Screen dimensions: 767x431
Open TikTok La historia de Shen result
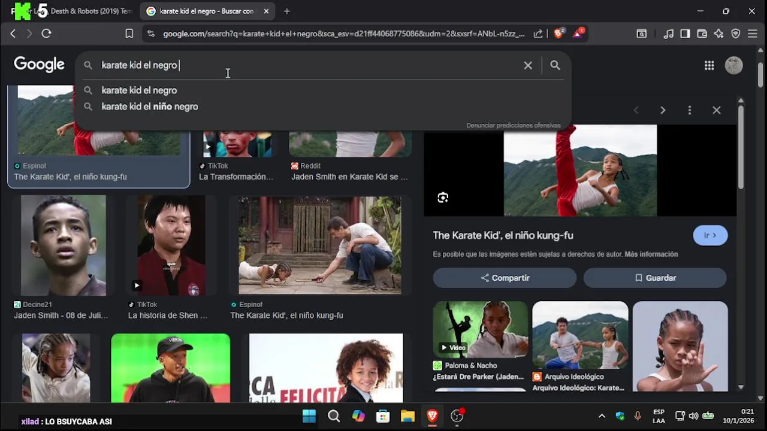point(171,245)
